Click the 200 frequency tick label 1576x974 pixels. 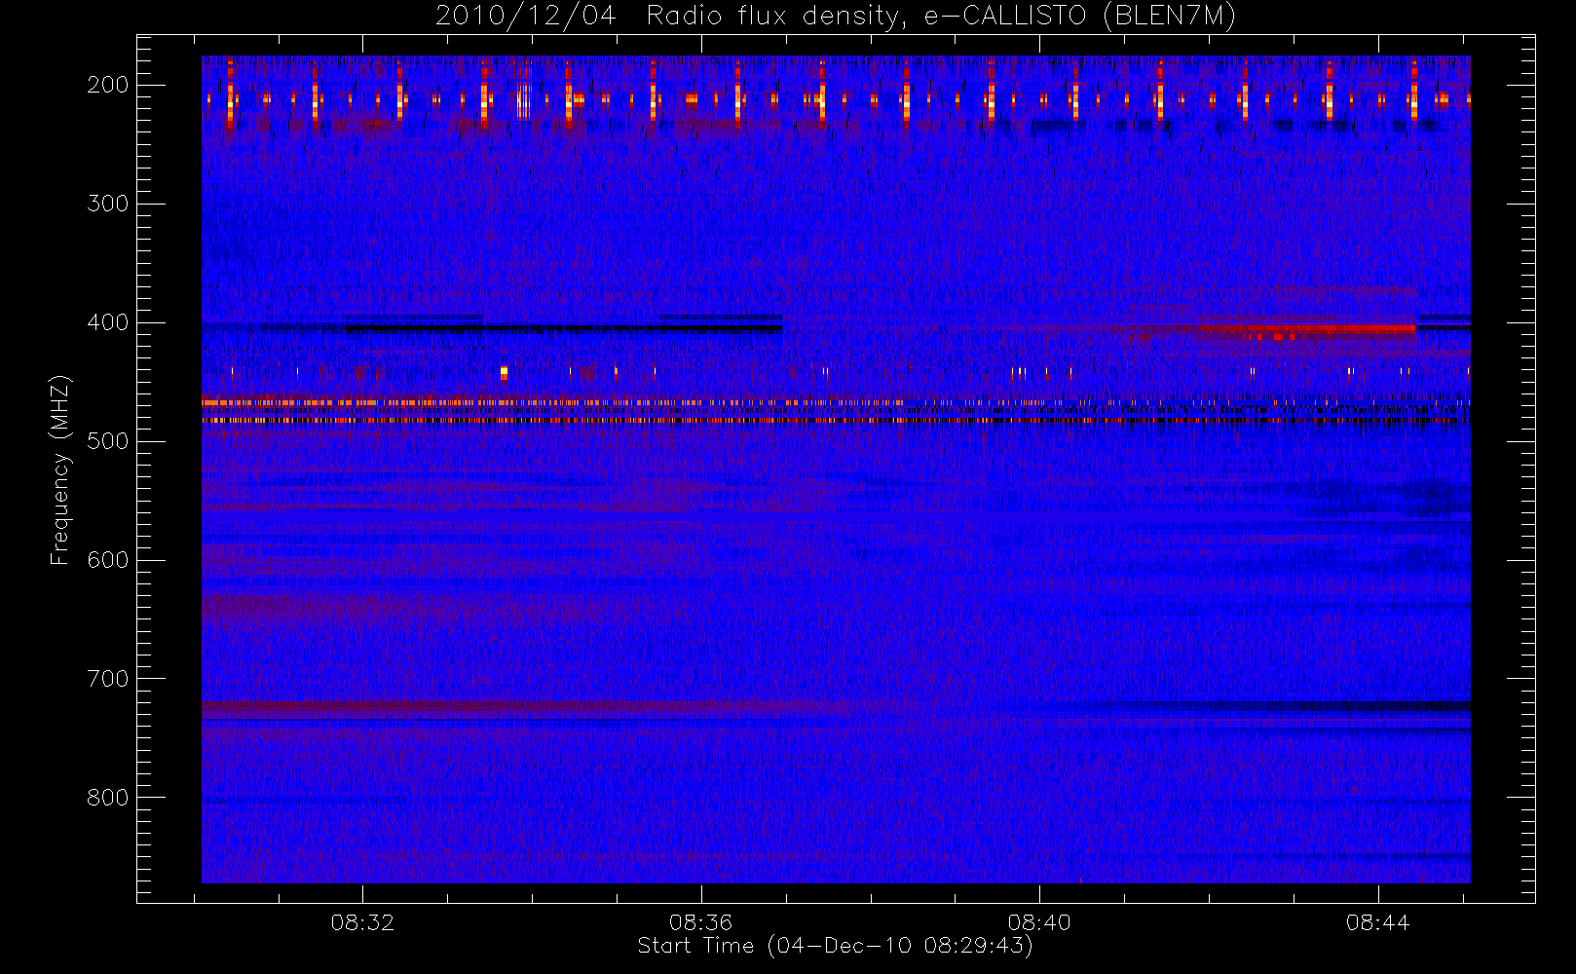point(108,85)
